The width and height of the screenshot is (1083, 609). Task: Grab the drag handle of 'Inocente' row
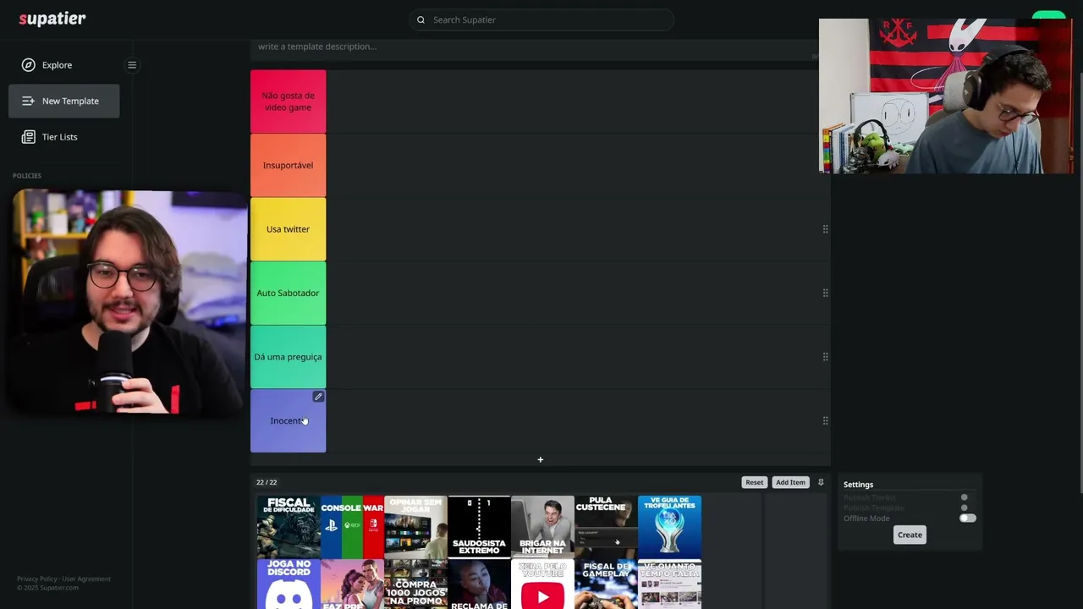click(x=825, y=420)
